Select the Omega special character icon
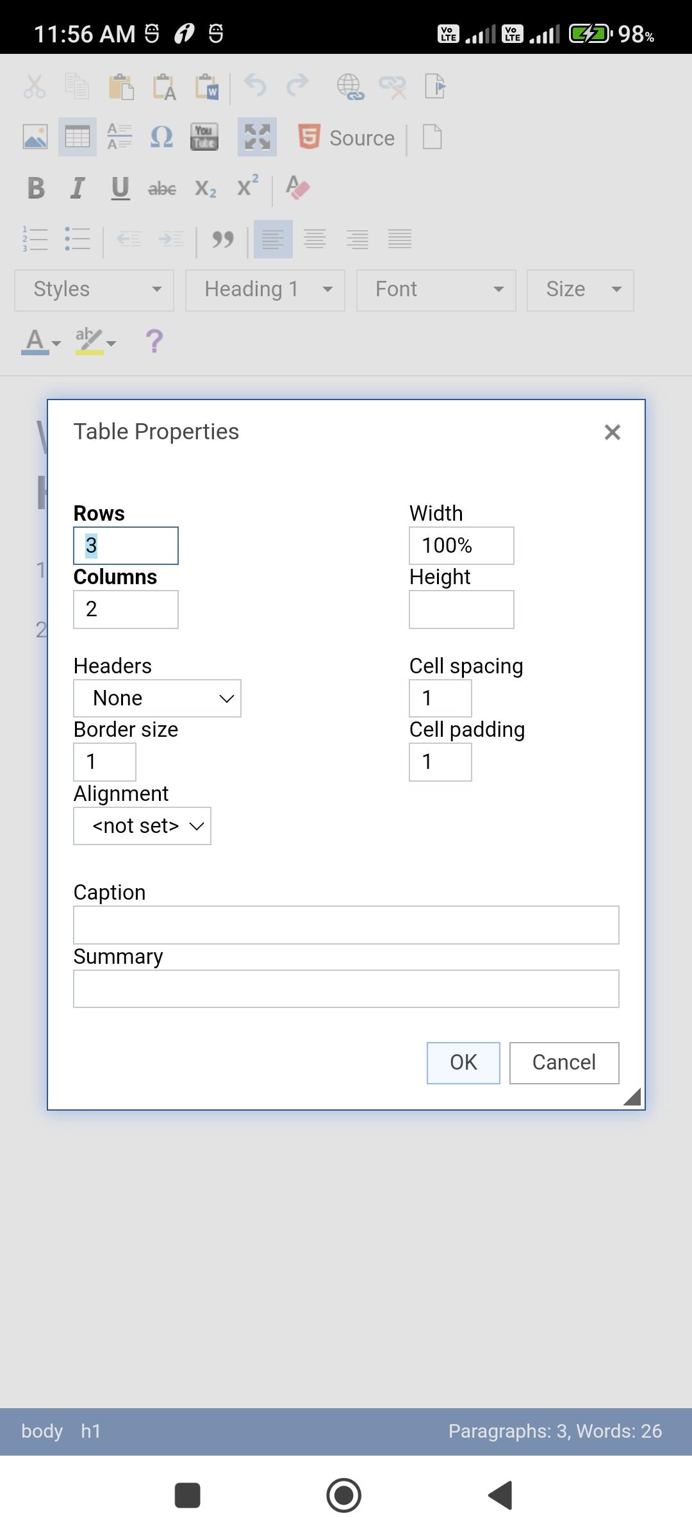The height and width of the screenshot is (1539, 692). point(161,137)
